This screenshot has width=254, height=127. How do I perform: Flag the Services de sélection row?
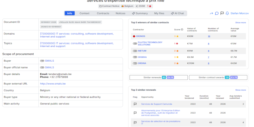coord(135,123)
